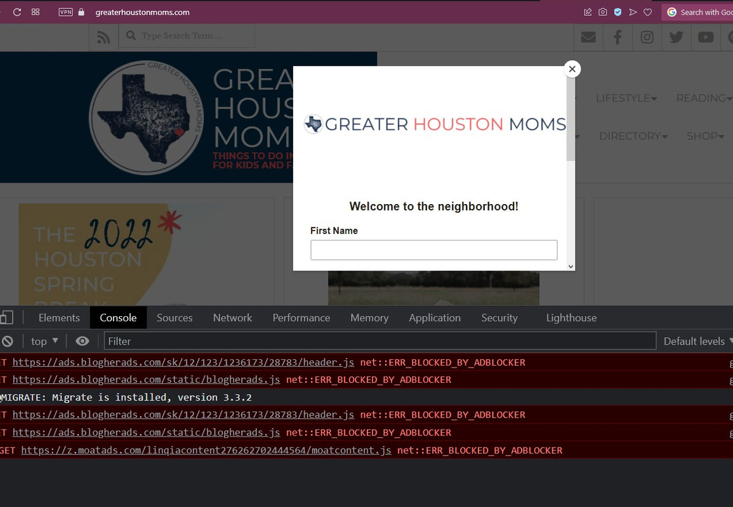
Task: Click the Texas map site logo
Action: pyautogui.click(x=147, y=118)
